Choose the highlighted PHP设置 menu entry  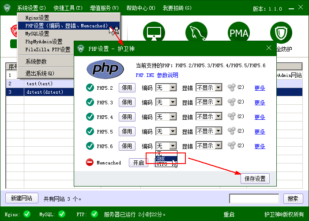[69, 26]
